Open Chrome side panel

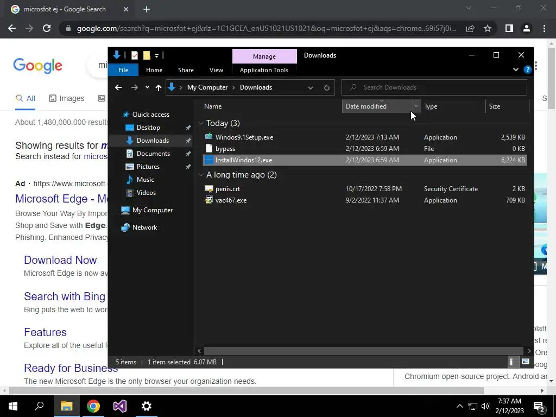pyautogui.click(x=509, y=28)
